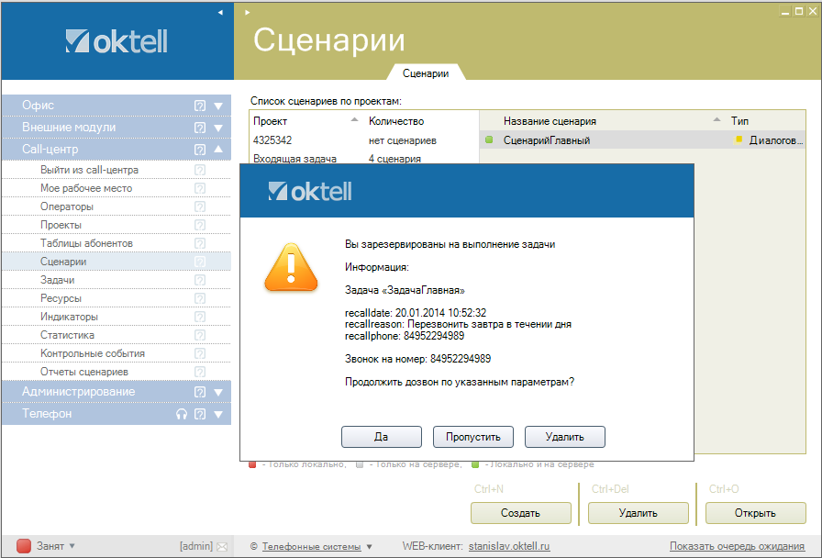Click help icon beside Внешние модули
Viewport: 822px width, 558px height.
coord(200,128)
